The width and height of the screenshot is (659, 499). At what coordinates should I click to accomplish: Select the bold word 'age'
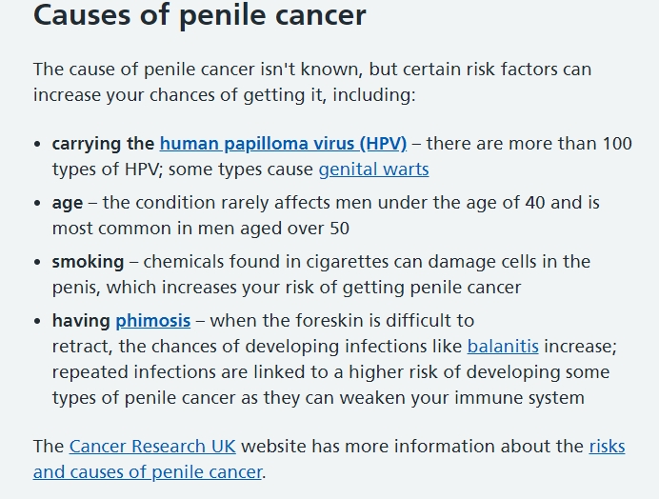(68, 204)
